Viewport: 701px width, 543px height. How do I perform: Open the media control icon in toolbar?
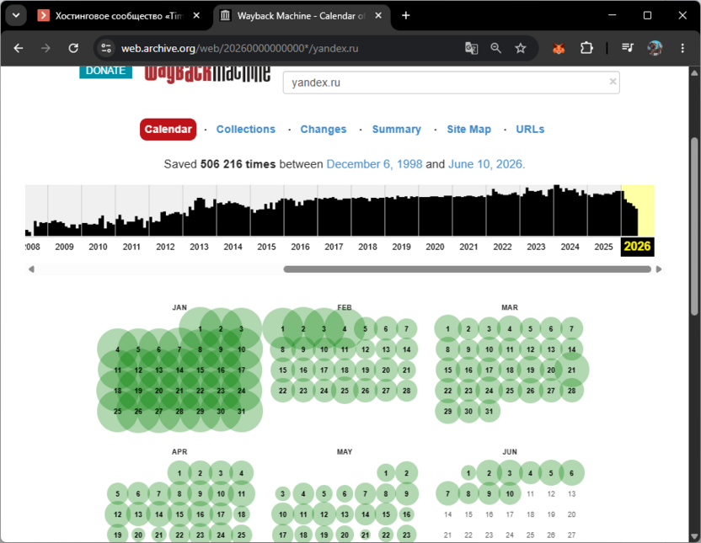[x=628, y=48]
